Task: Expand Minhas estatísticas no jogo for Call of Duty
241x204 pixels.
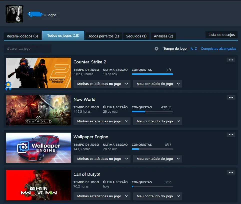Action: click(102, 196)
